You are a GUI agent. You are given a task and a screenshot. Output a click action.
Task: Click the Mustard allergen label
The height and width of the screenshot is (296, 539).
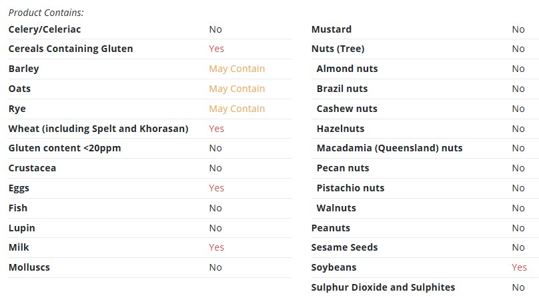click(332, 29)
